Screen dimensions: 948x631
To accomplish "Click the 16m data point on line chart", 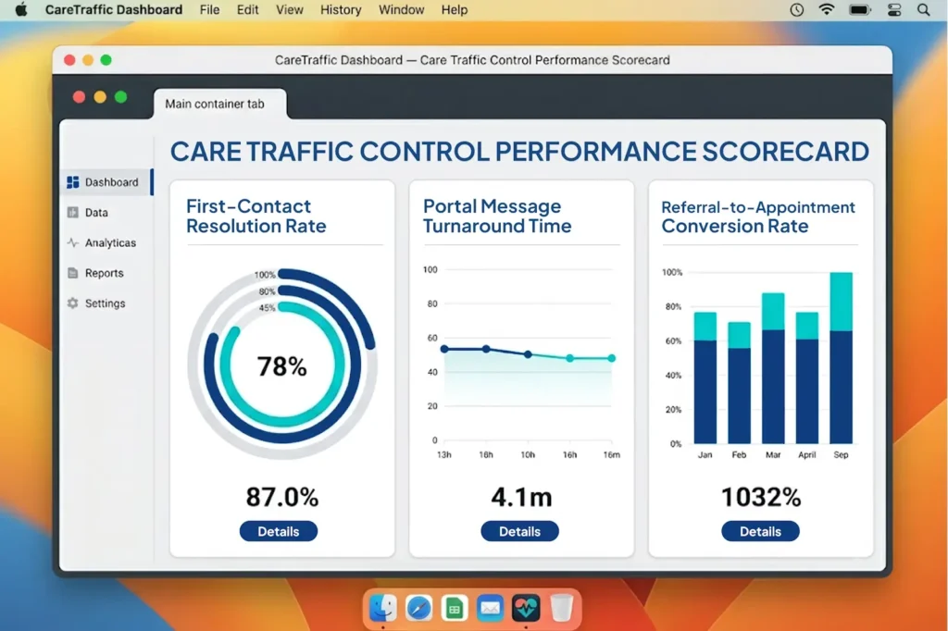I will click(611, 358).
